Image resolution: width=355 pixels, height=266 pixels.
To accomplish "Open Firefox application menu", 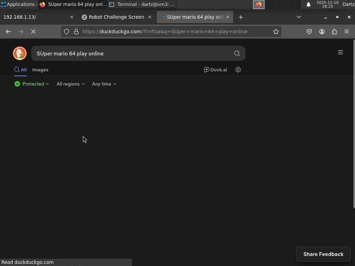I will coord(347,32).
